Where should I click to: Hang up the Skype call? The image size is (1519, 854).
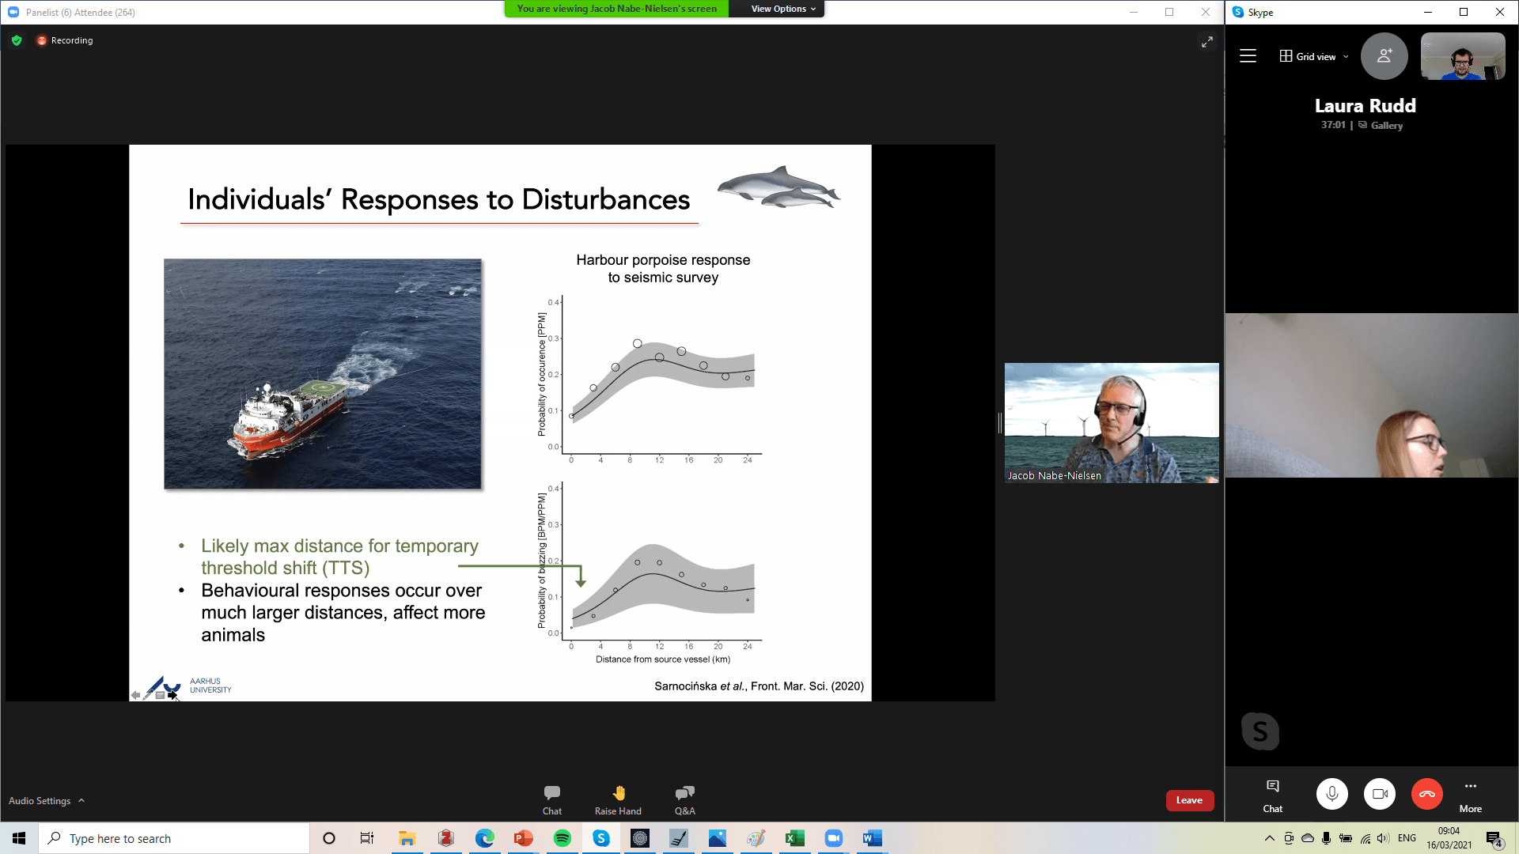1426,794
